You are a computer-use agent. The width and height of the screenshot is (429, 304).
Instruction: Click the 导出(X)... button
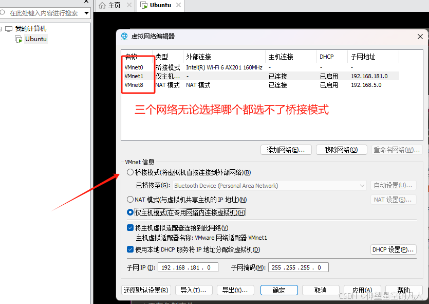235,290
